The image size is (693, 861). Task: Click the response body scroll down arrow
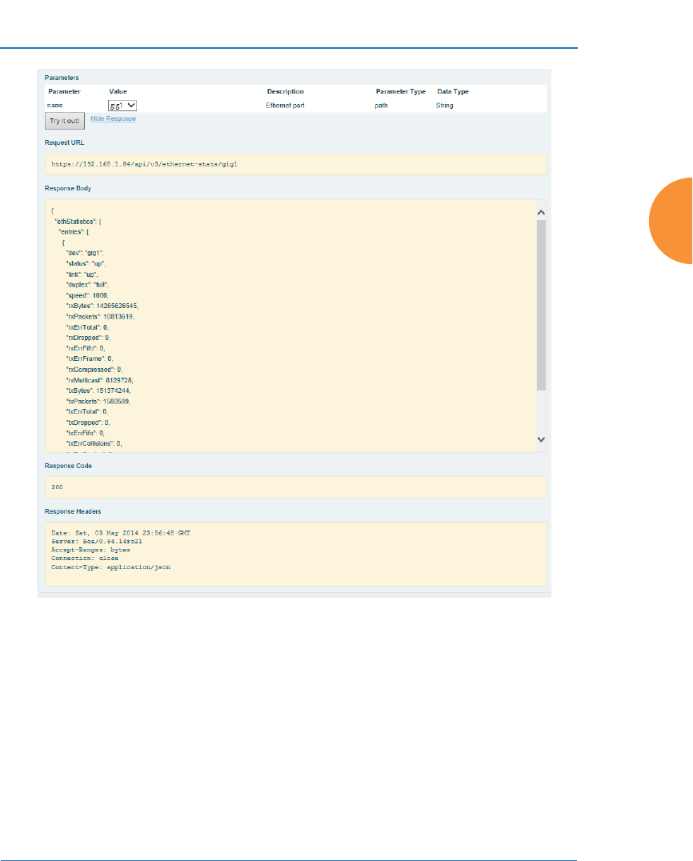click(x=541, y=439)
